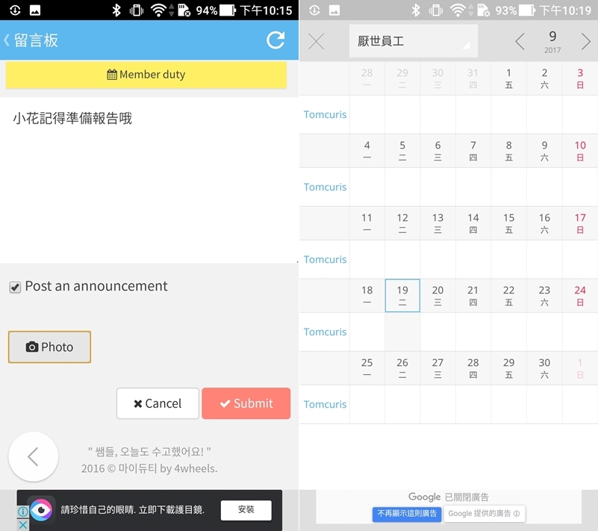The image size is (598, 531).
Task: Select August 28 greyed date
Action: (x=367, y=78)
